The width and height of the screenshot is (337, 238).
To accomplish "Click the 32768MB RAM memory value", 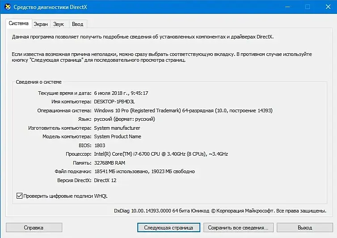I will 110,162.
